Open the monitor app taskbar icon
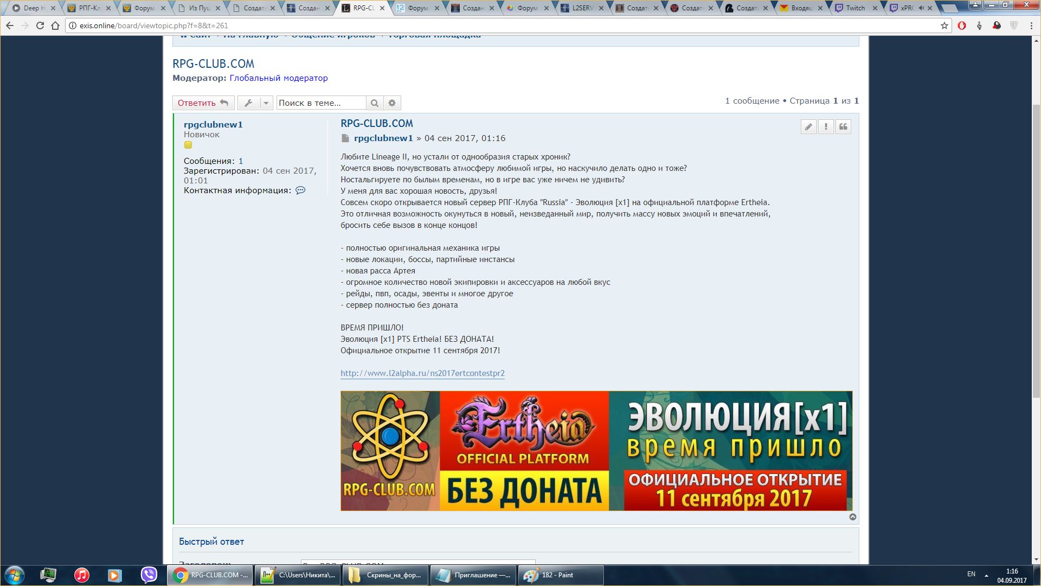 coord(48,575)
